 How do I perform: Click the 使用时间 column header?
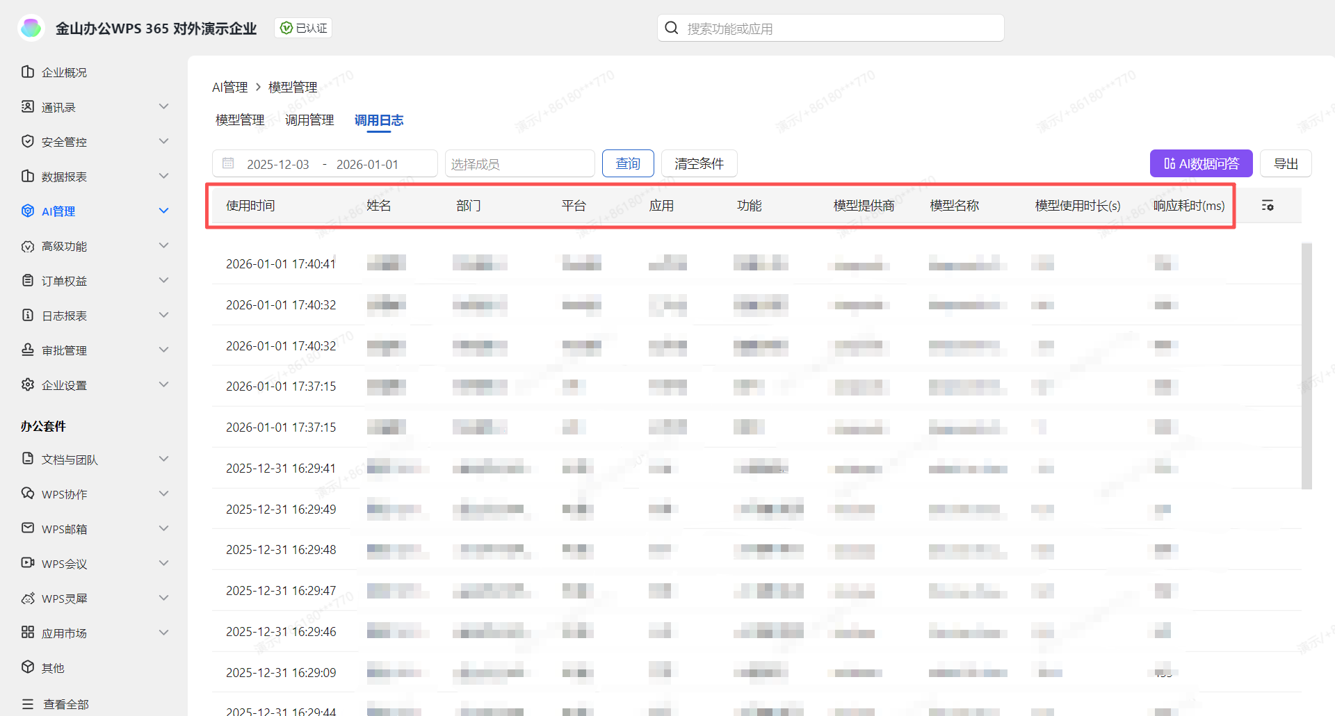point(250,205)
